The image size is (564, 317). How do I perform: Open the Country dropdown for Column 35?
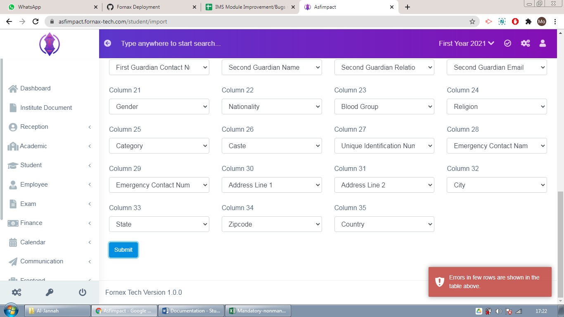384,224
